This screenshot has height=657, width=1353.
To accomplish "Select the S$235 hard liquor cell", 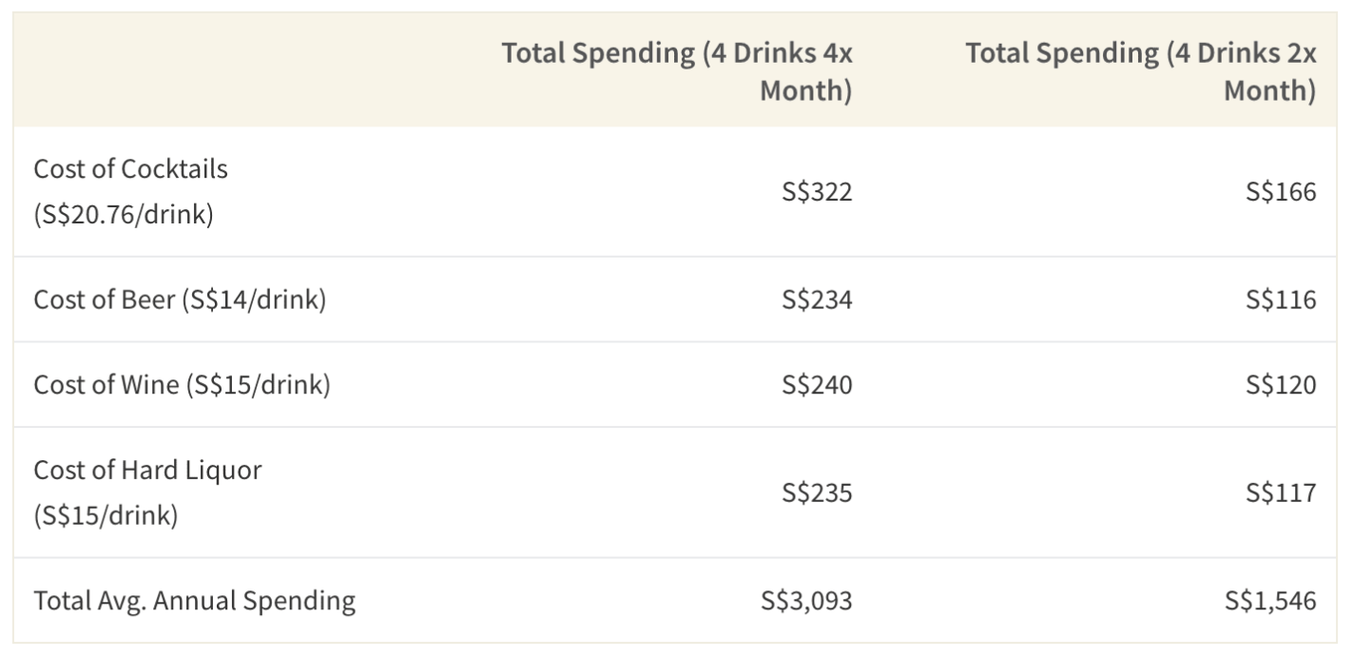I will click(817, 493).
